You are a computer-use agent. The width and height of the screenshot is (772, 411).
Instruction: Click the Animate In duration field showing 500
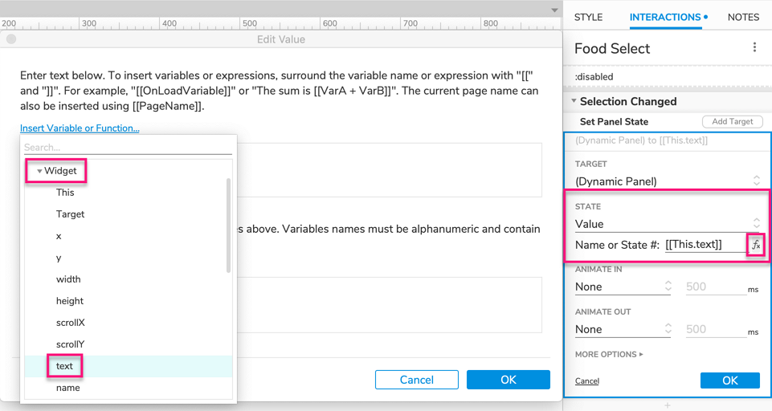pos(714,287)
